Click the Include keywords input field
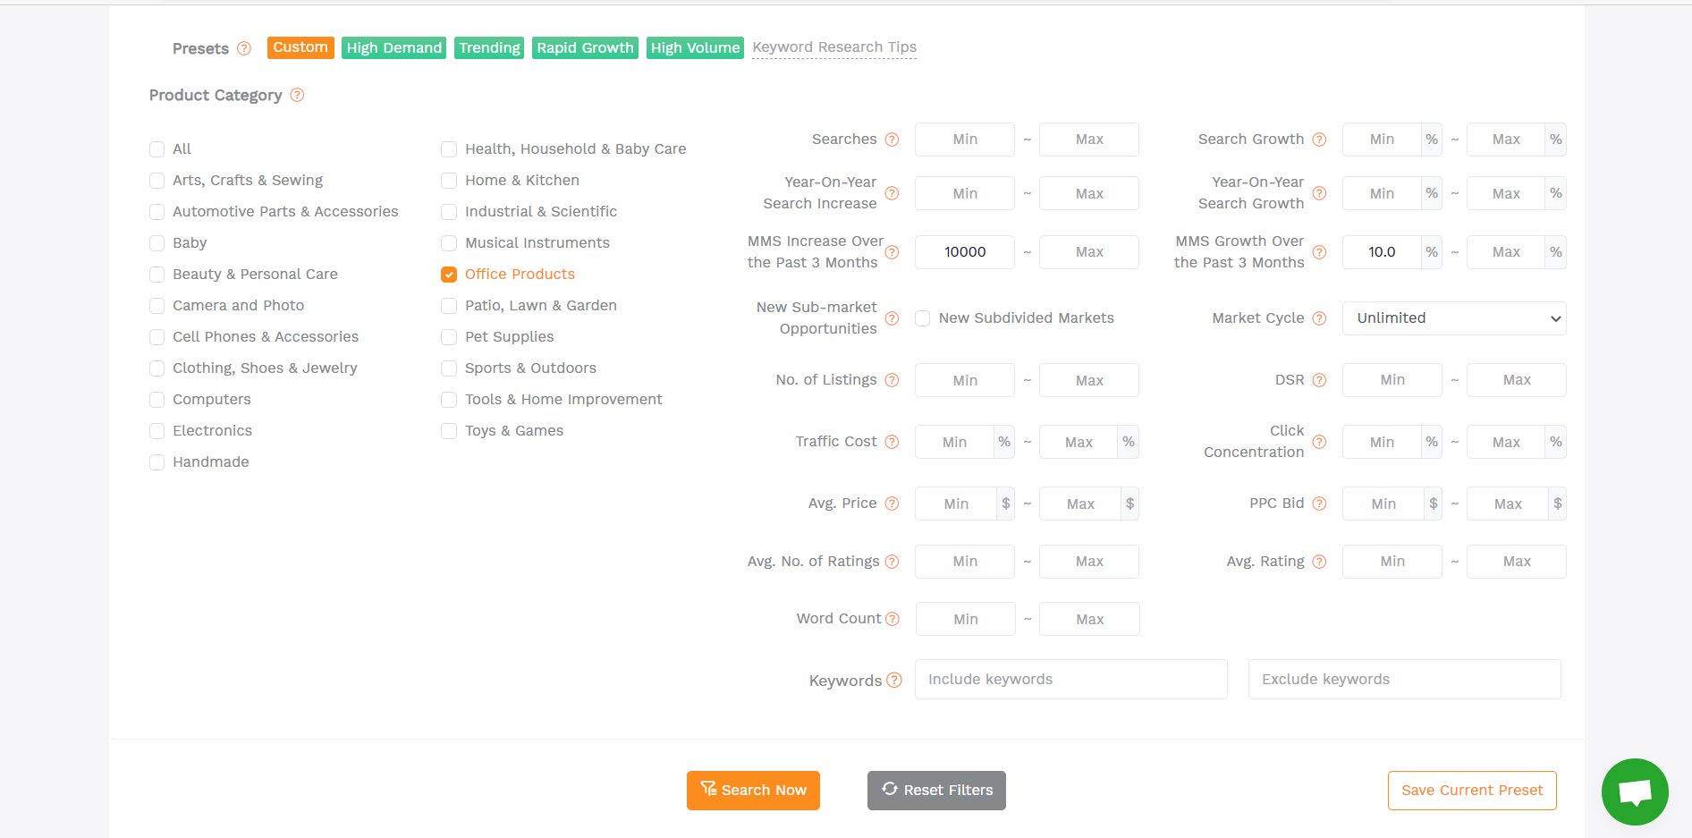 (x=1070, y=680)
